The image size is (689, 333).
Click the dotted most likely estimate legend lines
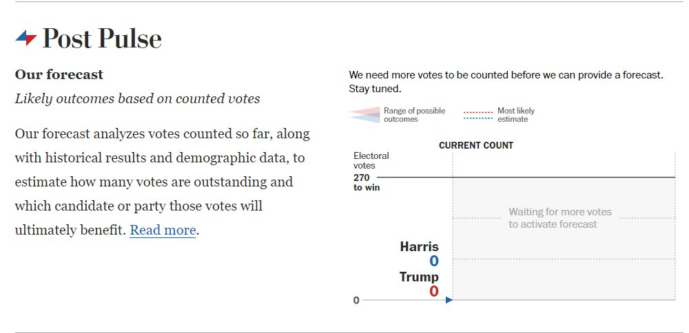477,115
